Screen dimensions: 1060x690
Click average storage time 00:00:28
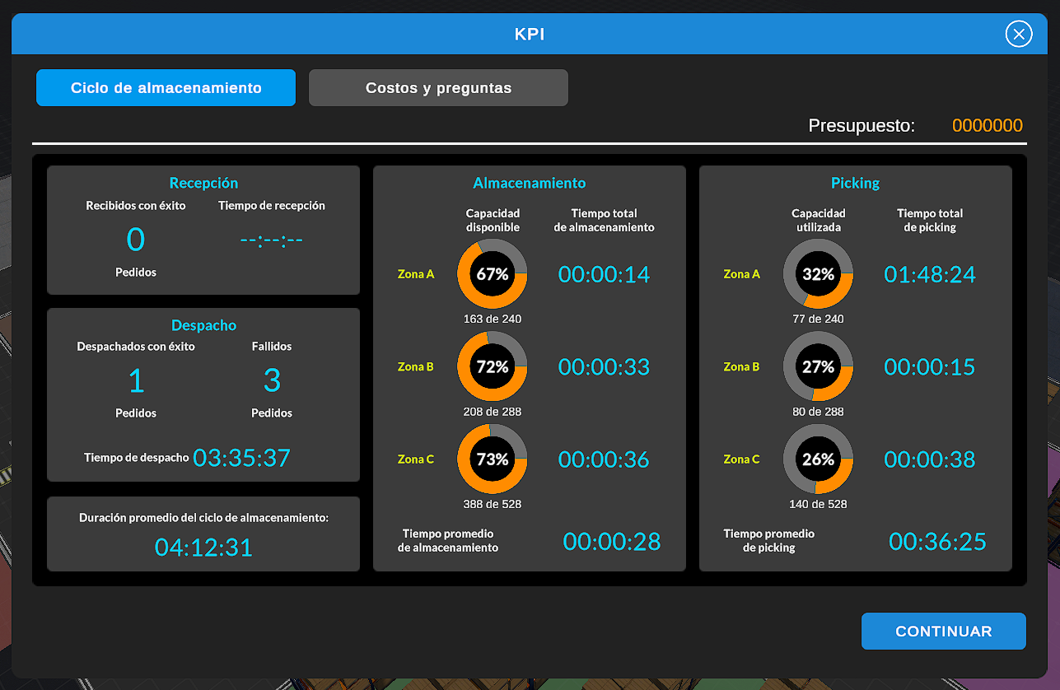[612, 541]
